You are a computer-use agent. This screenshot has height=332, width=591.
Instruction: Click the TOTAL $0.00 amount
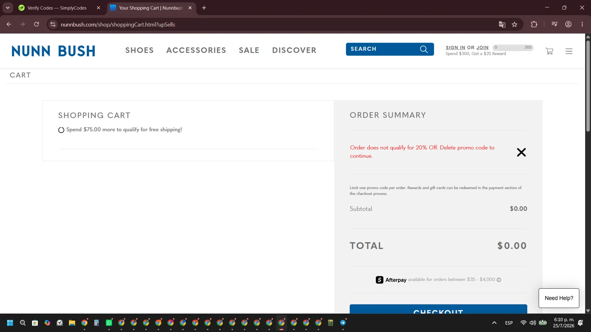pos(512,246)
